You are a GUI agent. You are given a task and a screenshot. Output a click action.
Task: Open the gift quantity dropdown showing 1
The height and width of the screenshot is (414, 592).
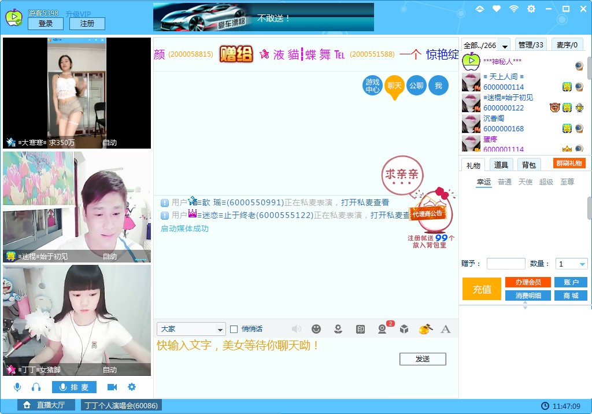click(x=571, y=264)
